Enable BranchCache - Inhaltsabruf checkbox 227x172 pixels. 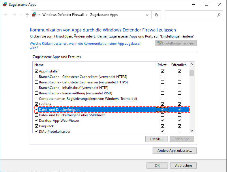tap(36, 87)
